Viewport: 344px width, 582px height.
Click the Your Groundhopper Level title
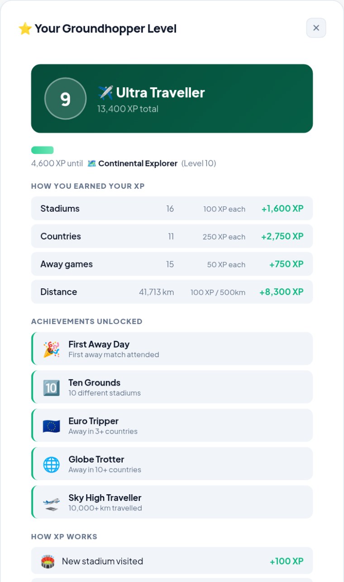[105, 29]
